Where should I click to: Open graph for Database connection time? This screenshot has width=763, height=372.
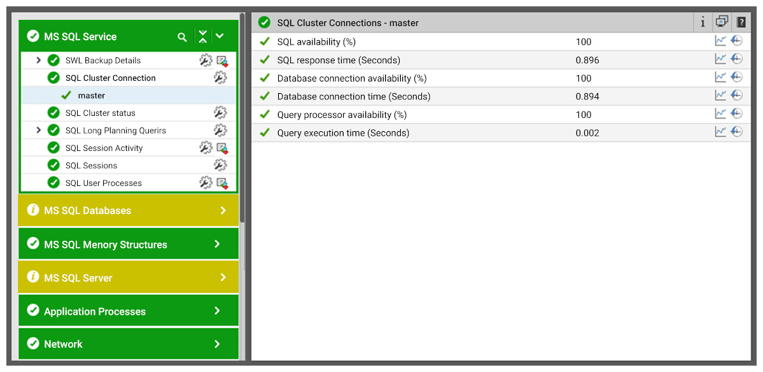(x=720, y=96)
